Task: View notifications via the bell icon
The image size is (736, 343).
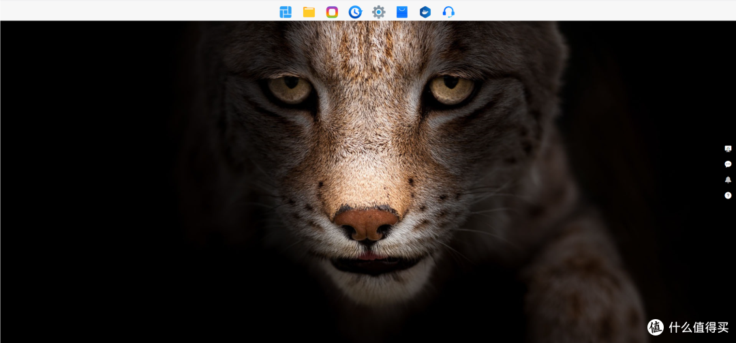Action: [x=728, y=179]
